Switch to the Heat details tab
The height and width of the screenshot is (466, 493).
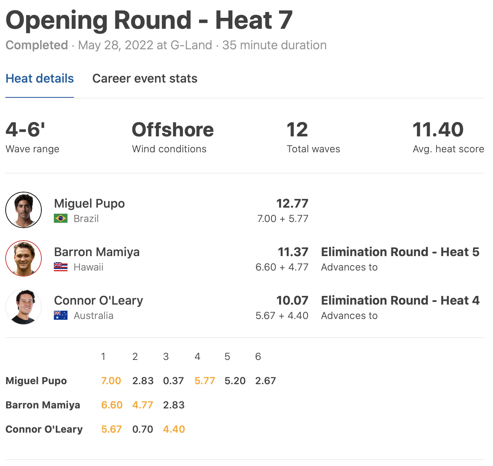point(40,78)
